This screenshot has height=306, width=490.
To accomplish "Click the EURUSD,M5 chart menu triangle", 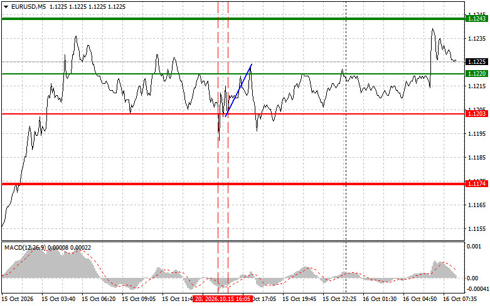I will 6,7.
